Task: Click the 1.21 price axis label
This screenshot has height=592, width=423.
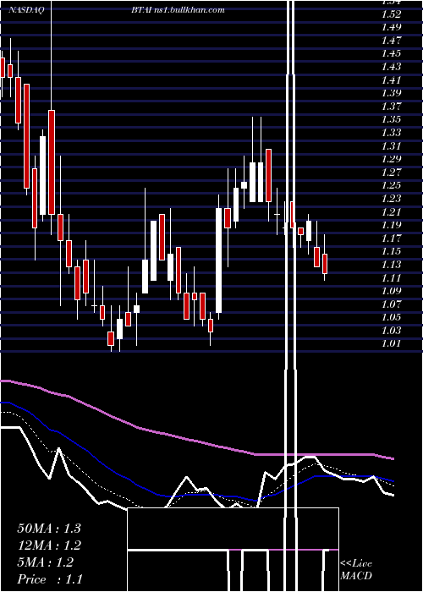Action: 391,211
